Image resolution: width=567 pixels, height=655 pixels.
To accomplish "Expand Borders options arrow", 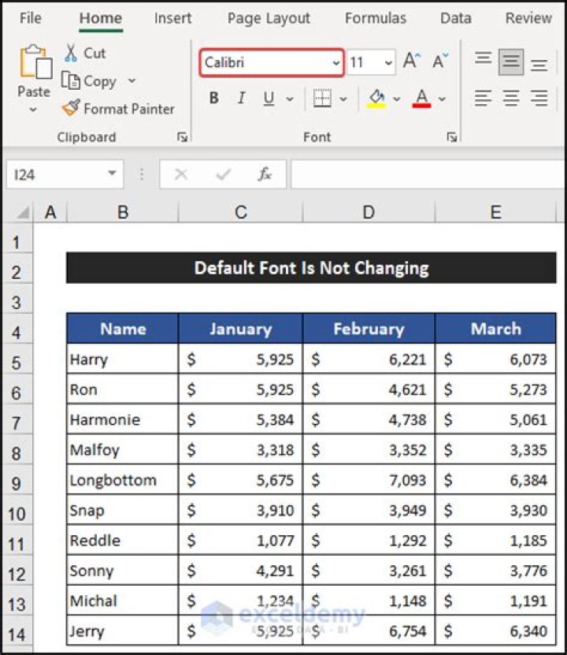I will coord(343,99).
